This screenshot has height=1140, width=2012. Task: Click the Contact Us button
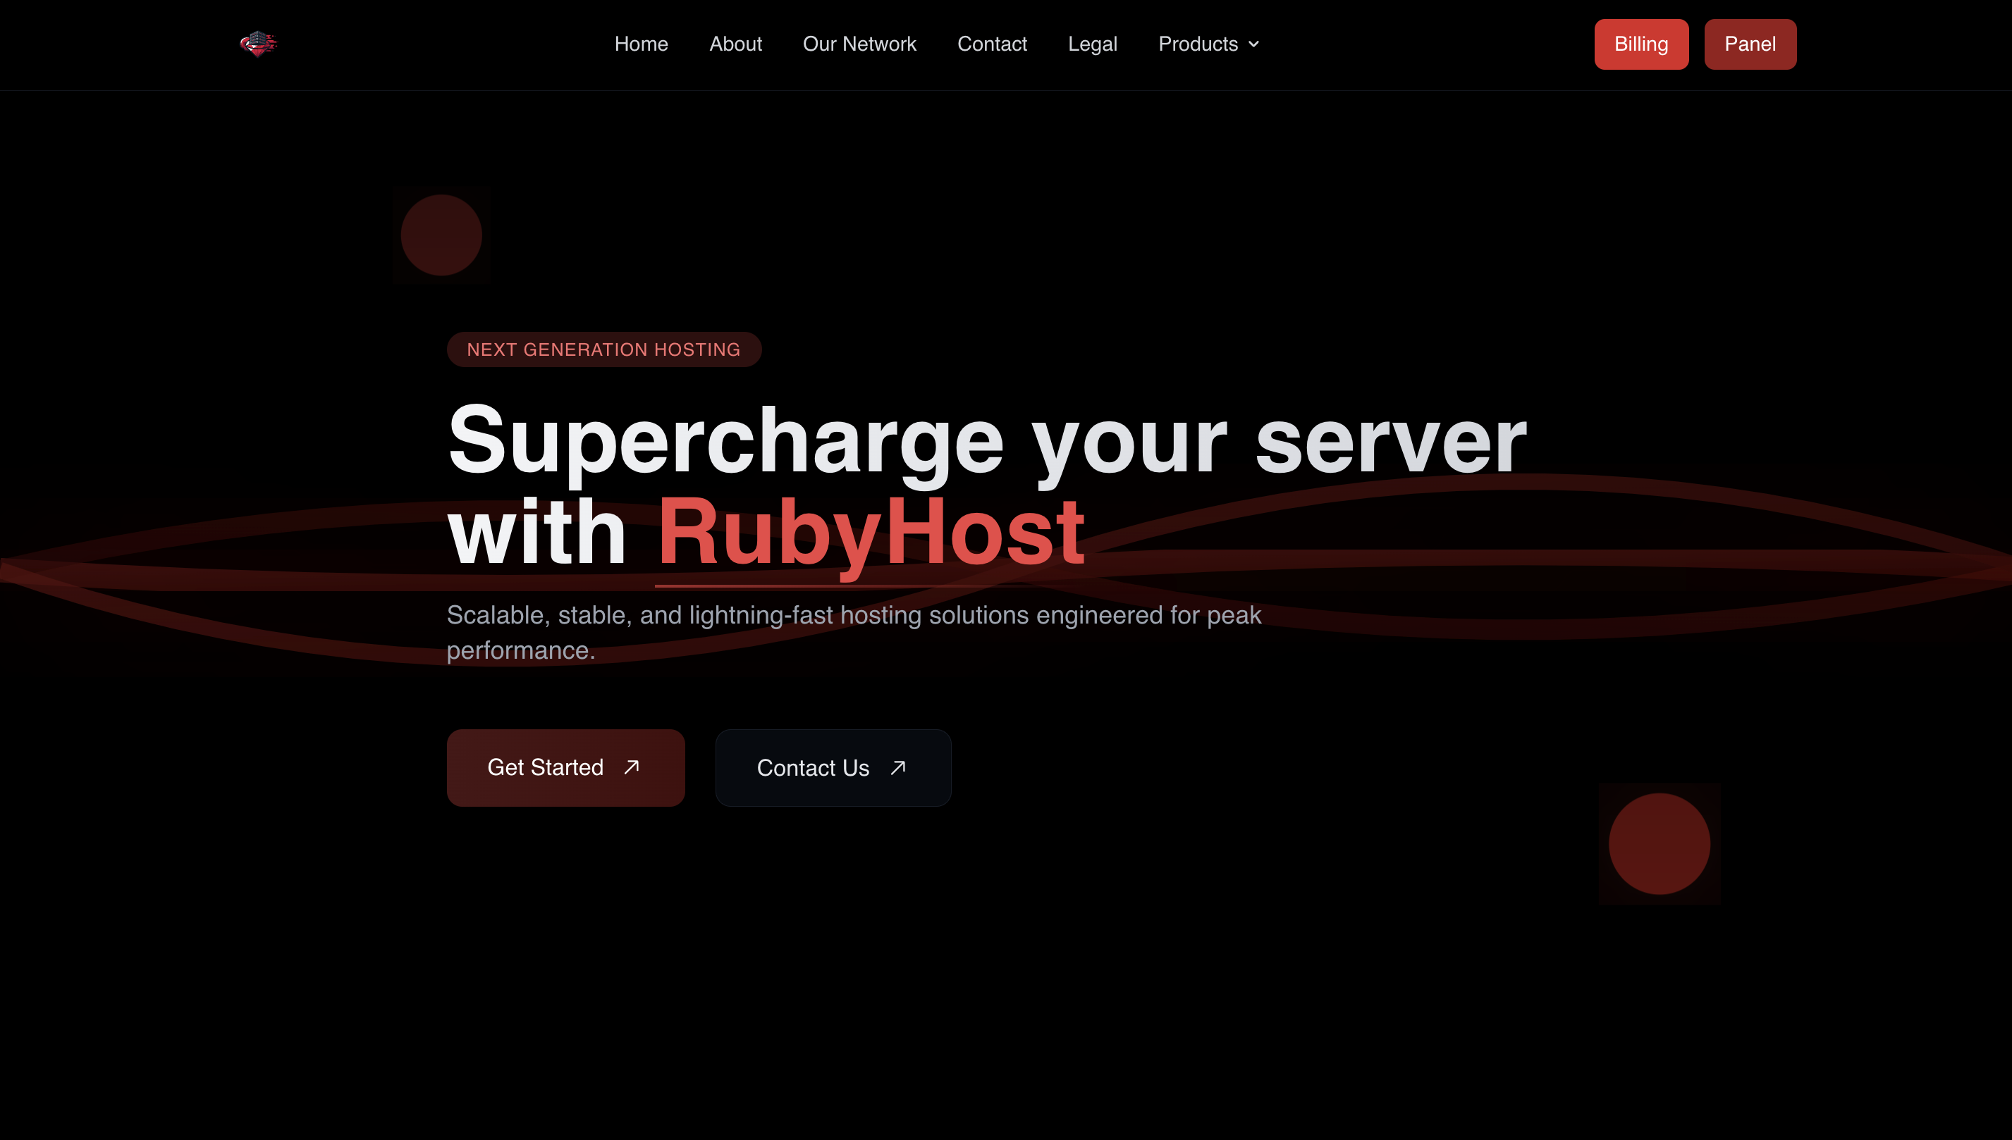[833, 767]
